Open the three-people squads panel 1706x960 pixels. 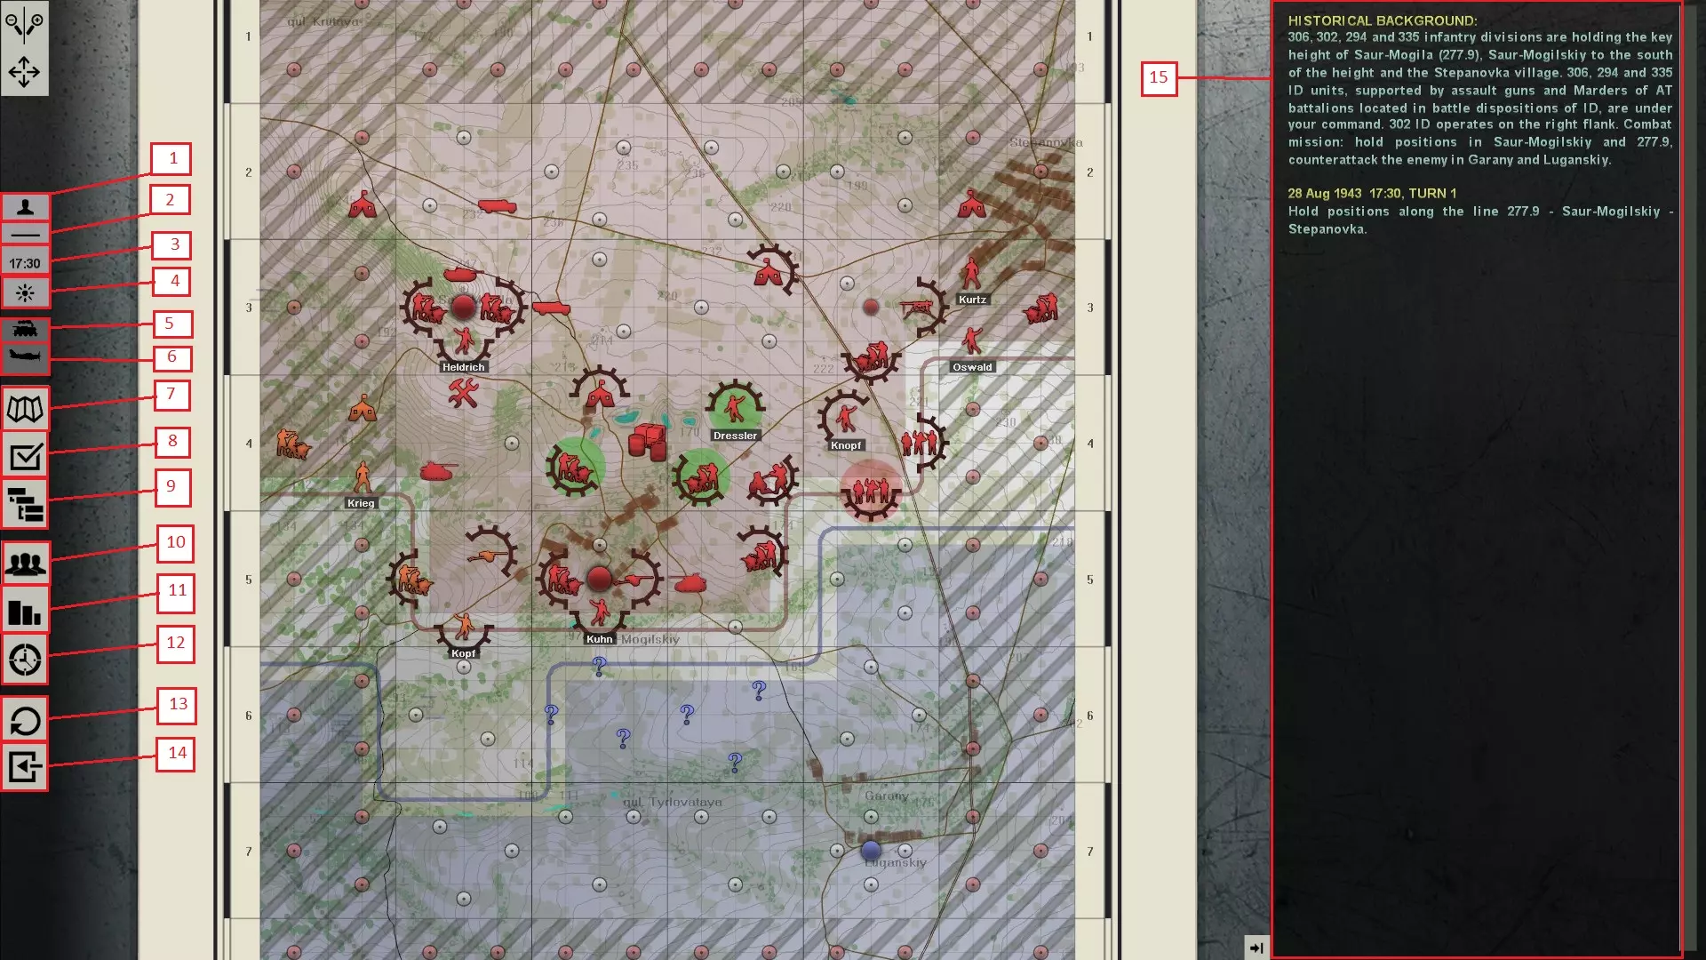coord(25,564)
